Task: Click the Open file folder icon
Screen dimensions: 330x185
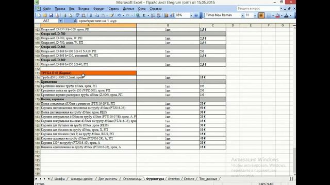Action: pyautogui.click(x=45, y=15)
